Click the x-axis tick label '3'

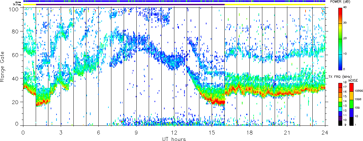coord(61,133)
